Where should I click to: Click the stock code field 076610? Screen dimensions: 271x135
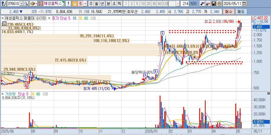coord(14,3)
